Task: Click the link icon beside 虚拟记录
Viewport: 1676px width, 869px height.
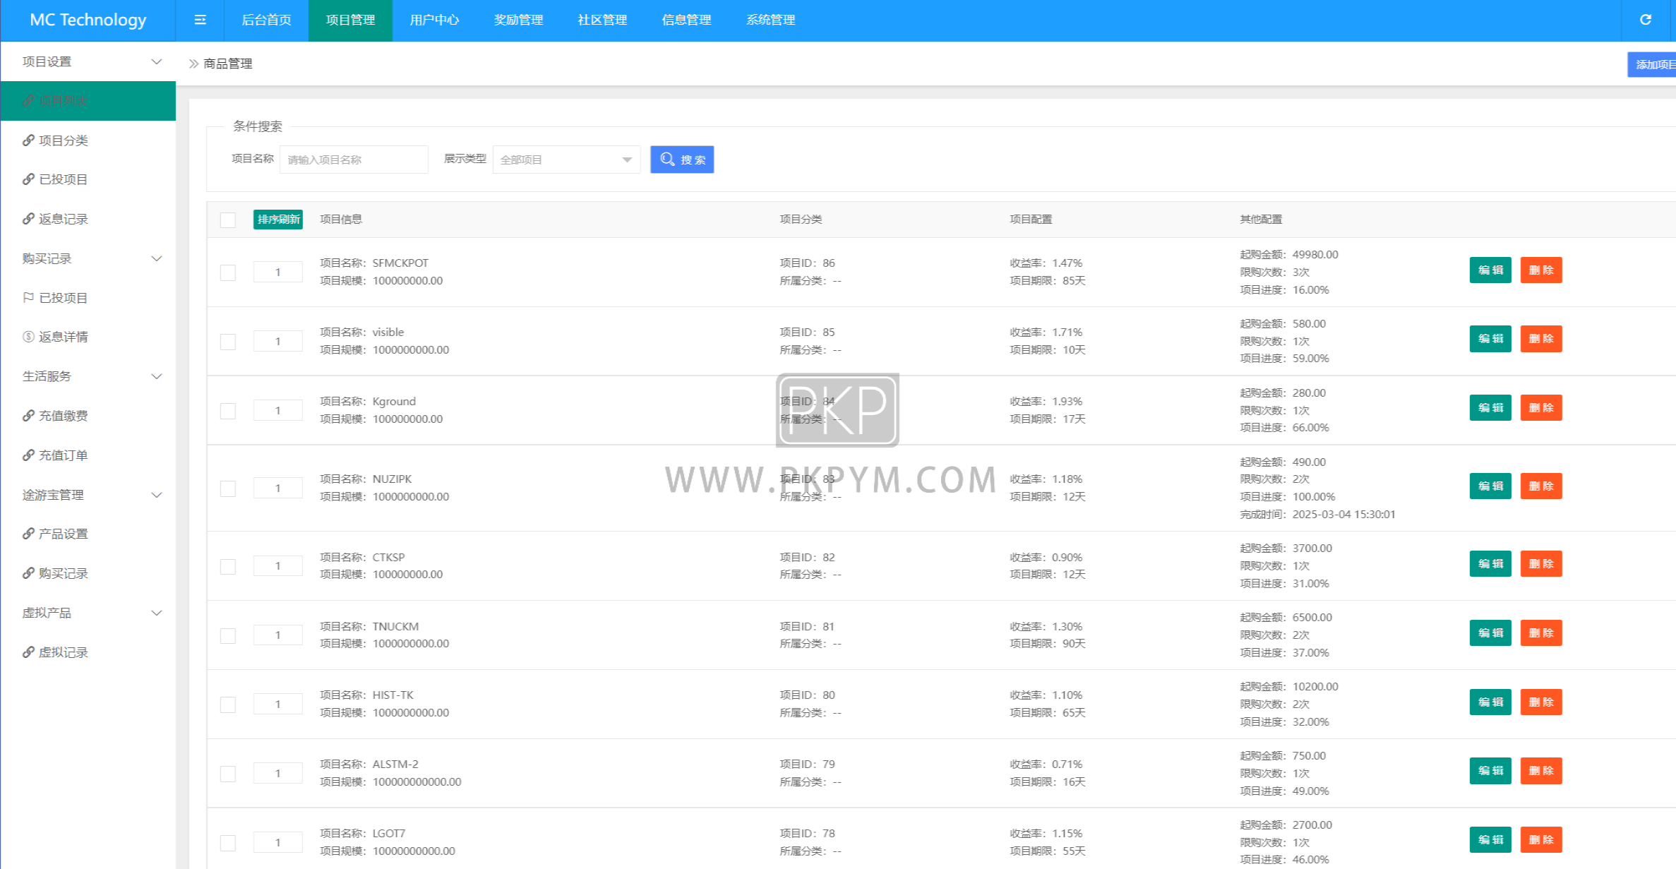Action: pyautogui.click(x=28, y=652)
